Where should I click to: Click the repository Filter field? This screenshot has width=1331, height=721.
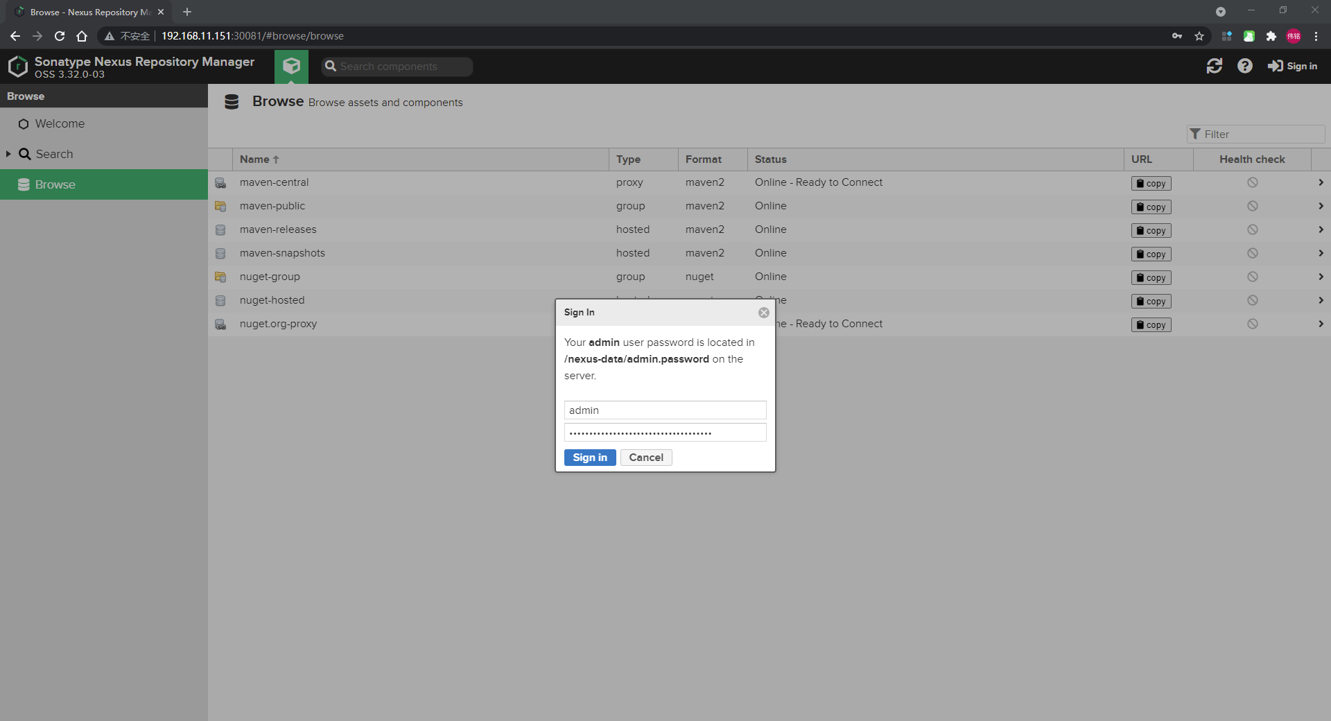coord(1256,134)
